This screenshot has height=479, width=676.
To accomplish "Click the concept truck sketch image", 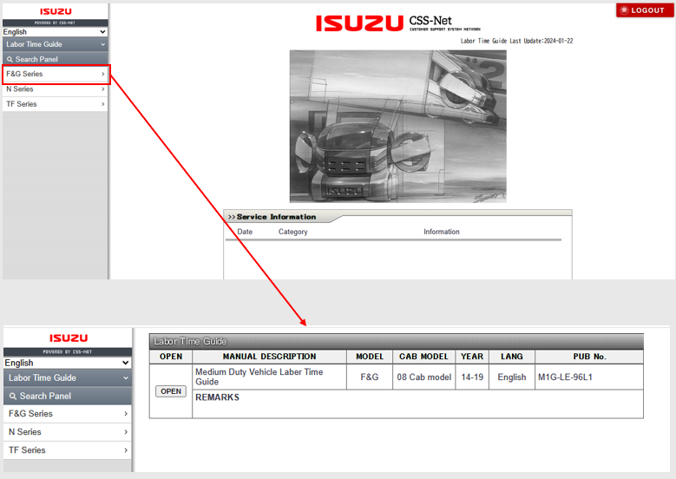I will (x=397, y=126).
